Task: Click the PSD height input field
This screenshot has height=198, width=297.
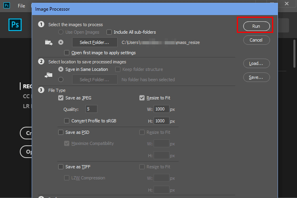Action: coord(162,155)
